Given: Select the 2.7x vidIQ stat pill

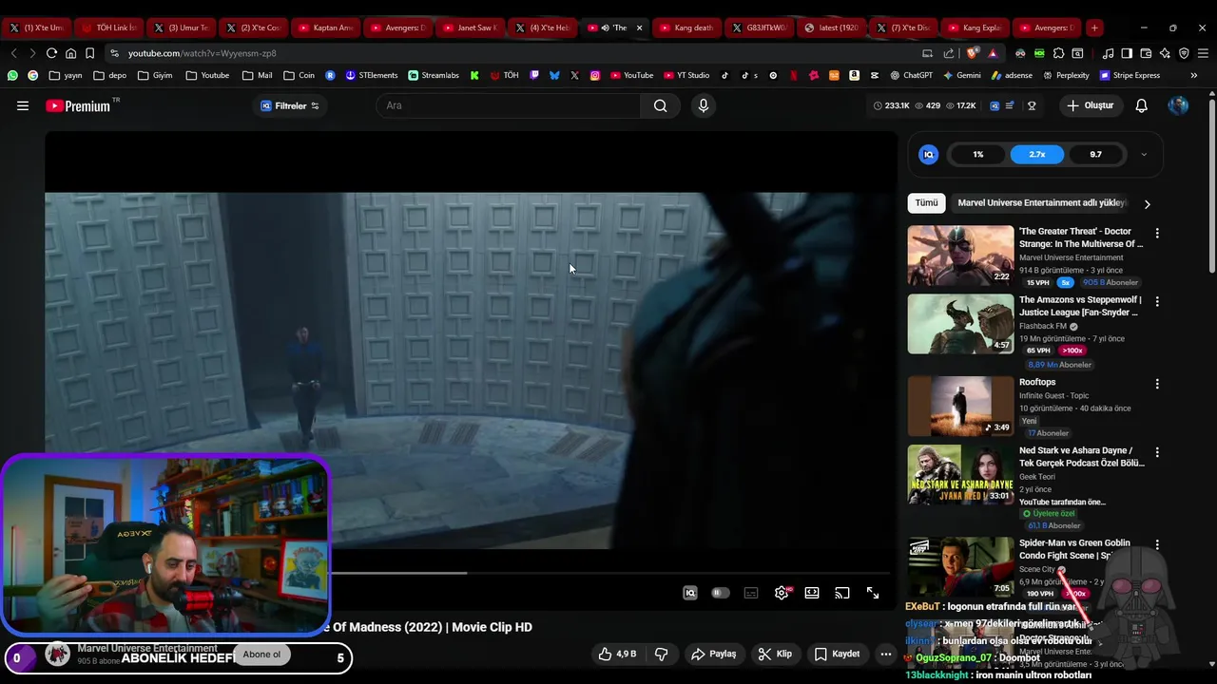Looking at the screenshot, I should coord(1037,154).
